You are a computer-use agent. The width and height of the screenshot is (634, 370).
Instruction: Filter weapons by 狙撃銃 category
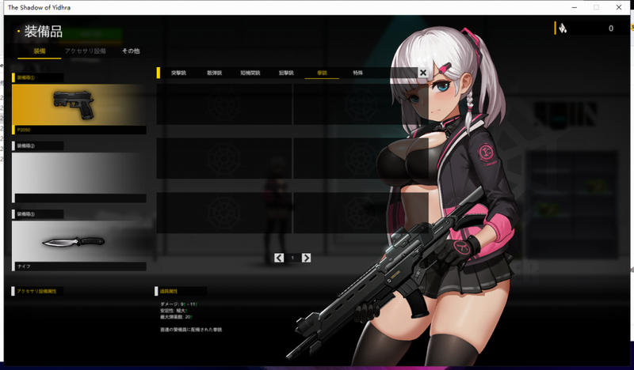[285, 73]
